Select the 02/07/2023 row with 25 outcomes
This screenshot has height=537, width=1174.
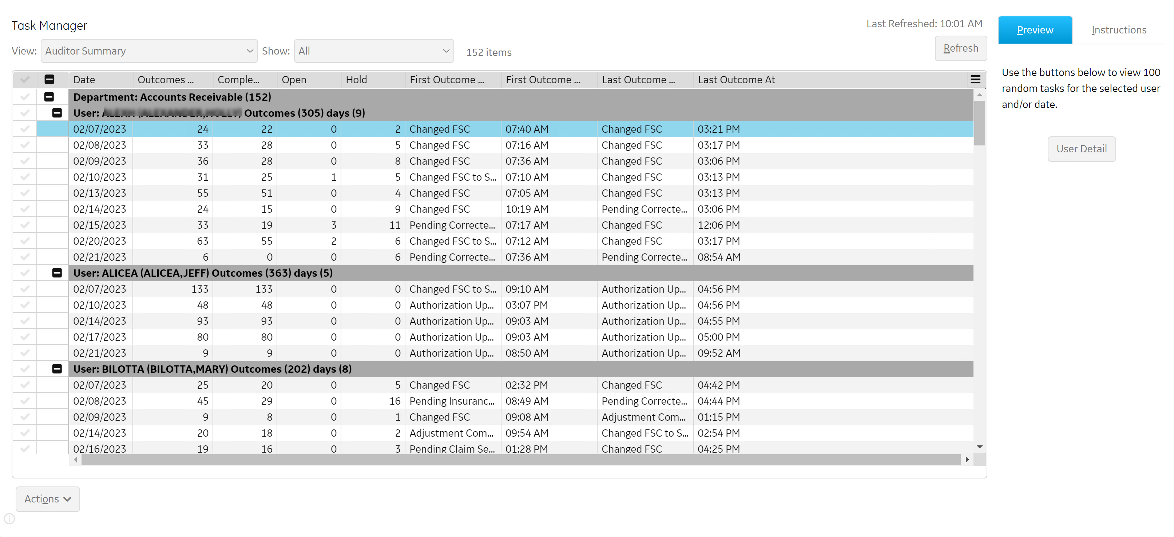coord(521,385)
